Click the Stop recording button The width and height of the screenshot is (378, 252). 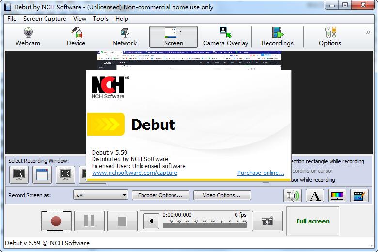coord(122,221)
